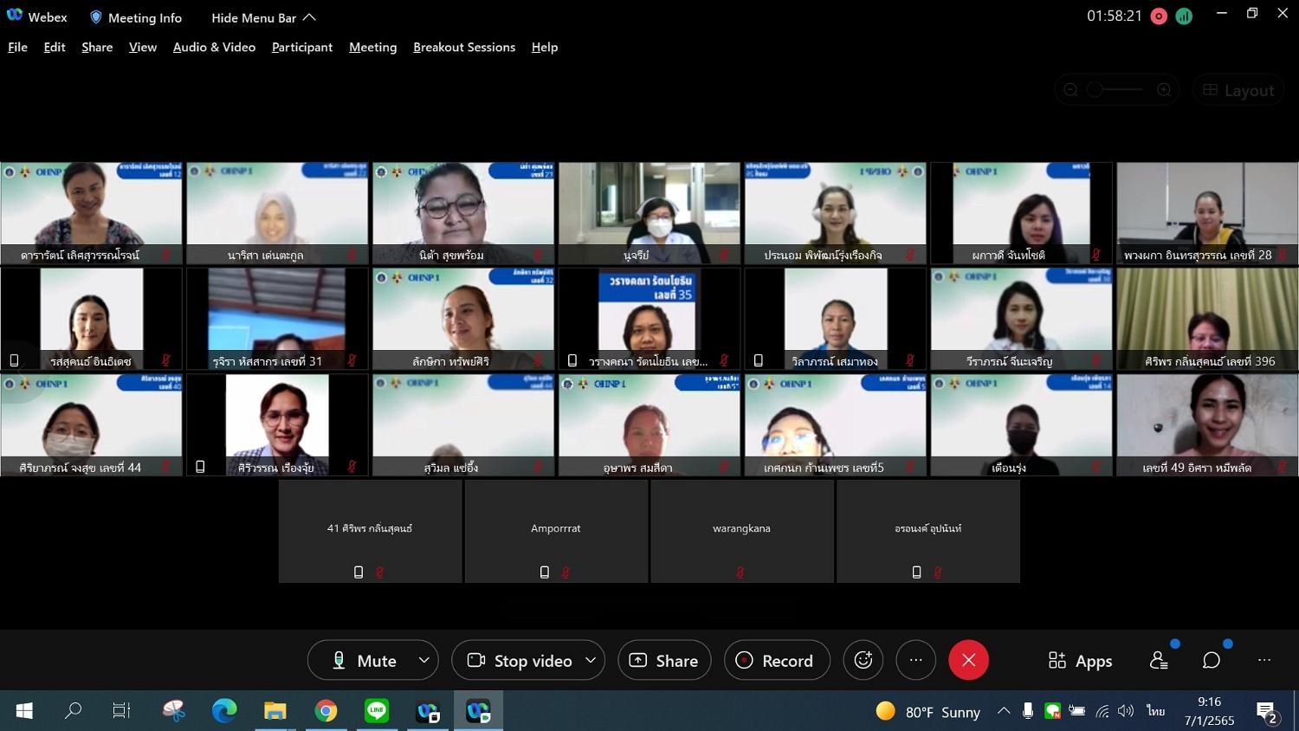1299x731 pixels.
Task: Expand the Stop video options arrow
Action: pos(591,660)
